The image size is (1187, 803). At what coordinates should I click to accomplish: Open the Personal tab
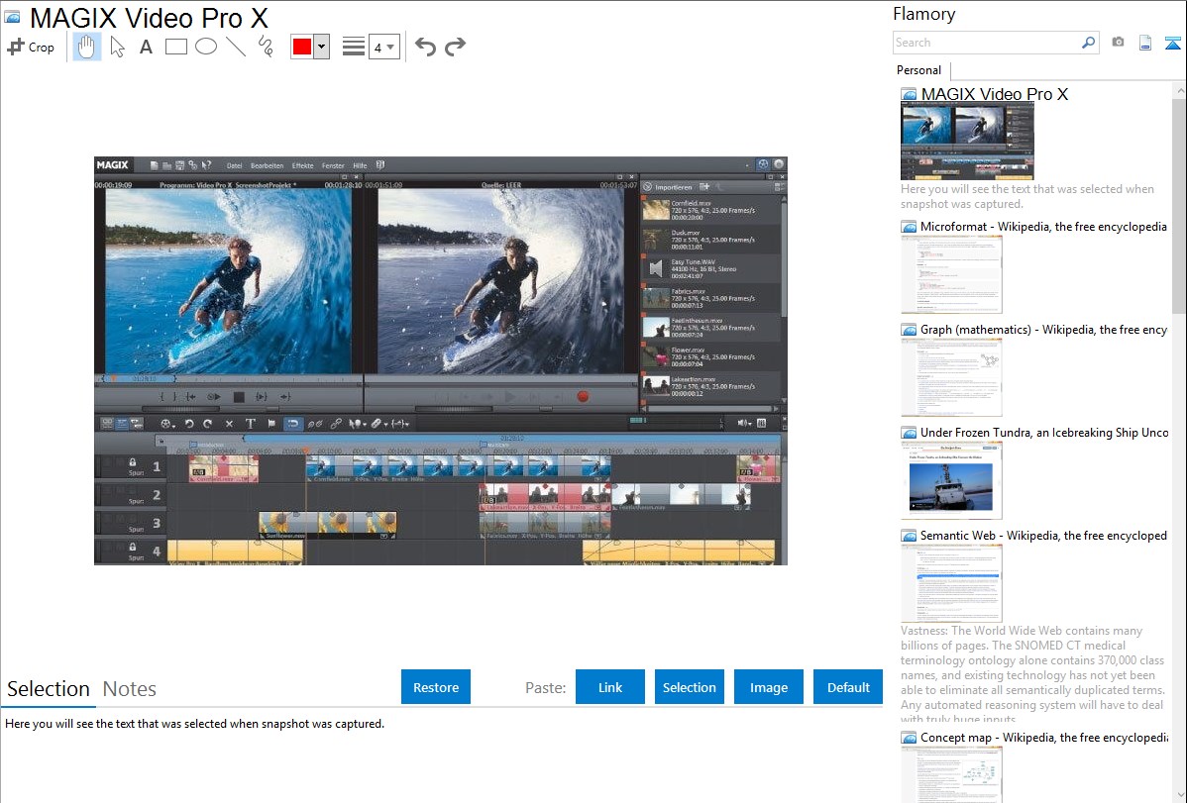(x=918, y=70)
